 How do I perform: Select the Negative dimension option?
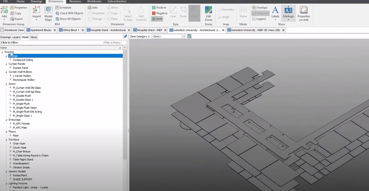pyautogui.click(x=160, y=13)
